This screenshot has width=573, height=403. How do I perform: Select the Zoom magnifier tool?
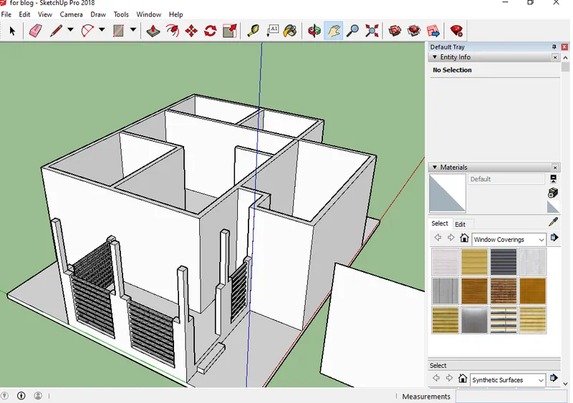pyautogui.click(x=352, y=31)
